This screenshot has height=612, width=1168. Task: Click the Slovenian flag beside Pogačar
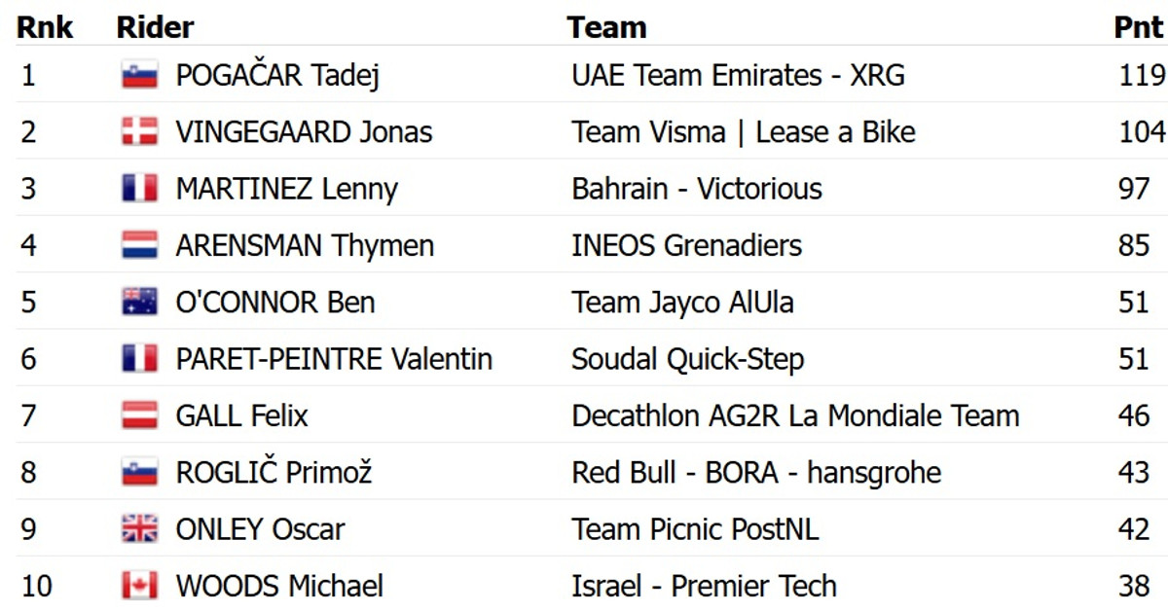coord(139,75)
